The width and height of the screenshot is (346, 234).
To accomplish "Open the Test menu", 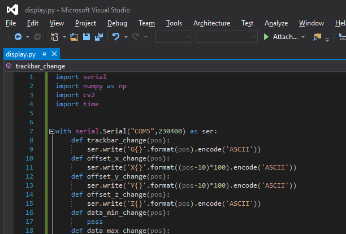I will pos(248,23).
